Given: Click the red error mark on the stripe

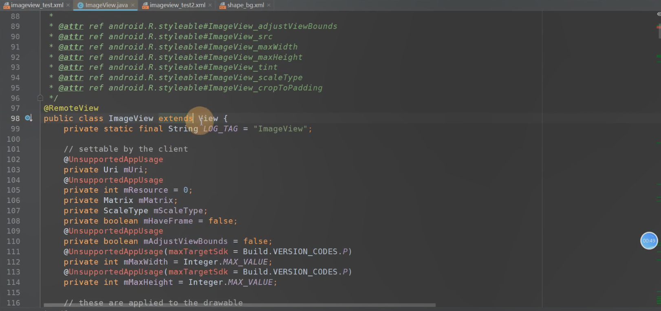Looking at the screenshot, I should 659,27.
